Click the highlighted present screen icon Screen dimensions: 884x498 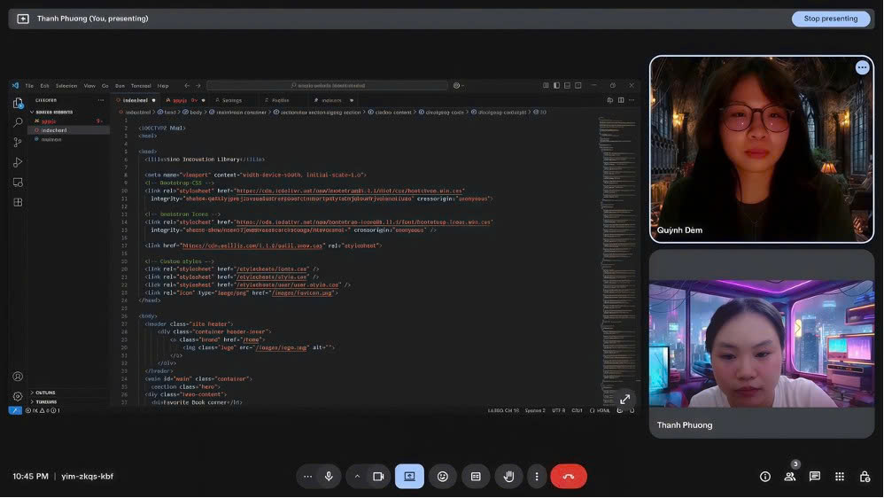(x=409, y=477)
